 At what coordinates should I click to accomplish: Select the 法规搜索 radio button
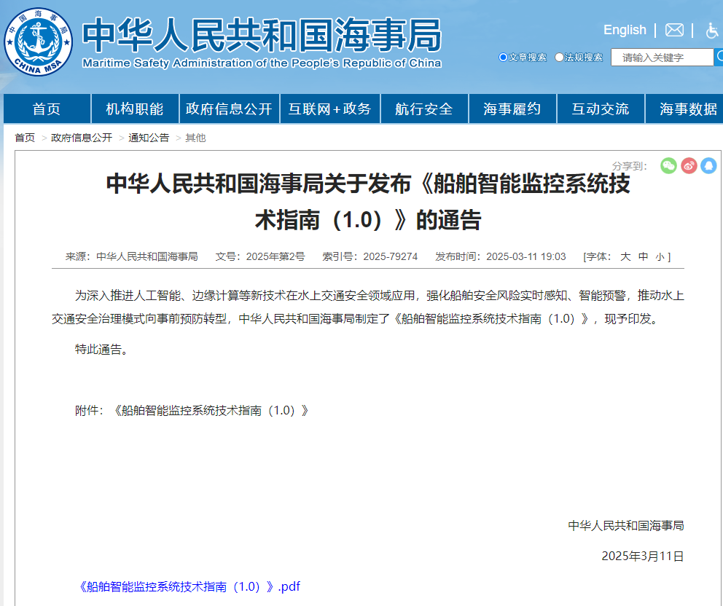[x=559, y=57]
